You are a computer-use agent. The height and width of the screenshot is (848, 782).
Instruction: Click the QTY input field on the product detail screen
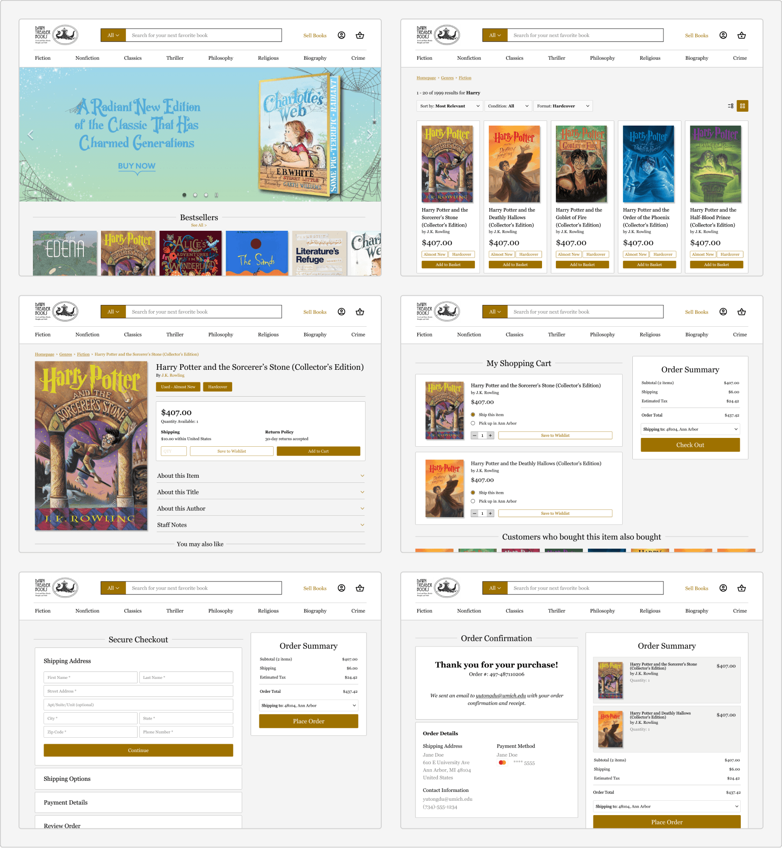(x=174, y=451)
